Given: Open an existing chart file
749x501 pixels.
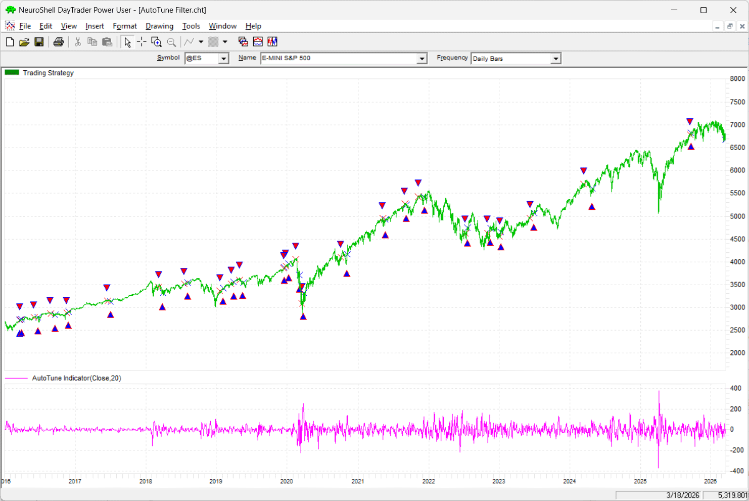Looking at the screenshot, I should (24, 41).
